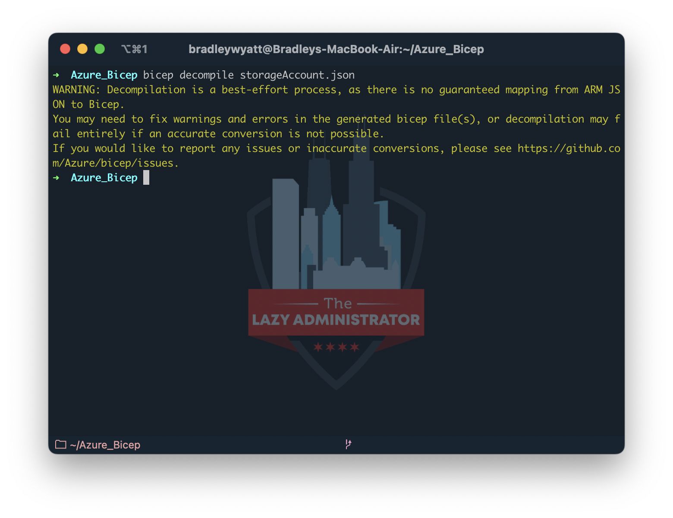The image size is (673, 518).
Task: Click the ~/Azure_Bicep path in status bar
Action: 105,445
